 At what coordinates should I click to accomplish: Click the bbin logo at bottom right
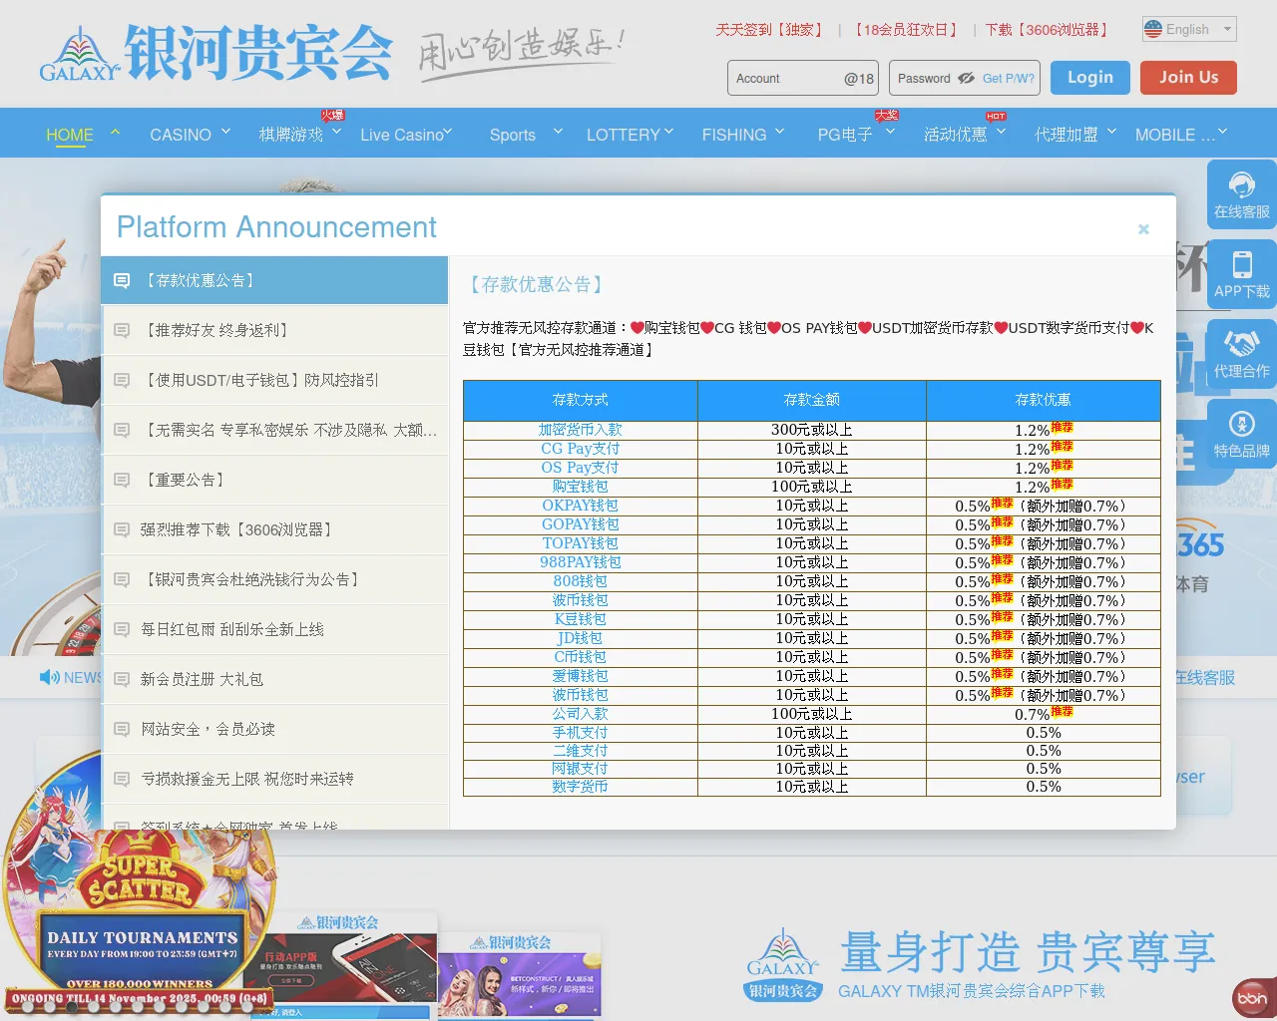tap(1252, 998)
